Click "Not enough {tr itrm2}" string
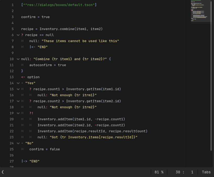 click(73, 107)
